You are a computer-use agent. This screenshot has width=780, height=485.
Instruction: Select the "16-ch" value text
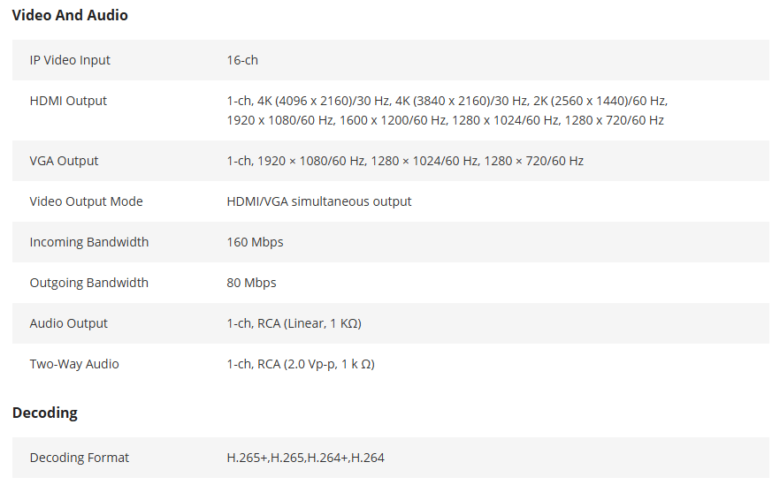(x=242, y=60)
